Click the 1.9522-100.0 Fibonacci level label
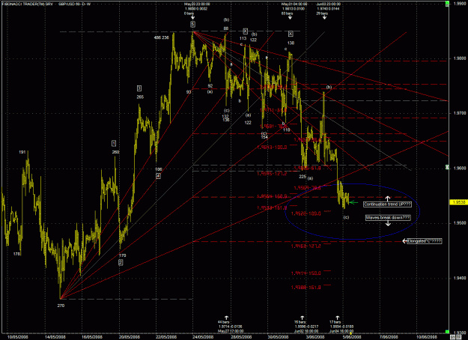 tap(306, 213)
